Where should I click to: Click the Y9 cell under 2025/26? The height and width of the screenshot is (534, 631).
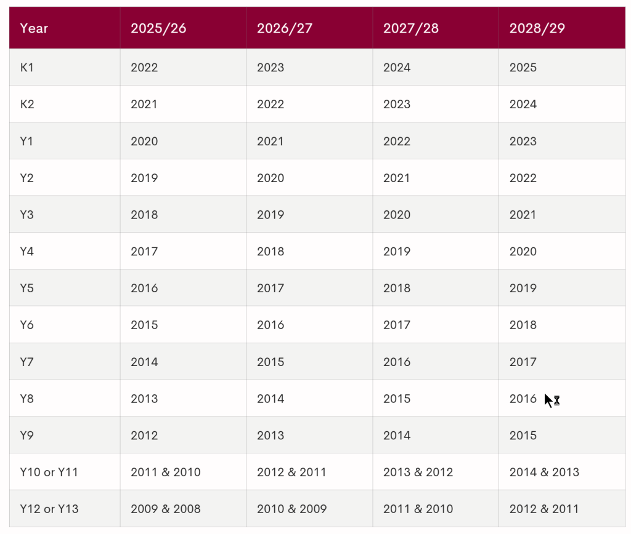(144, 435)
